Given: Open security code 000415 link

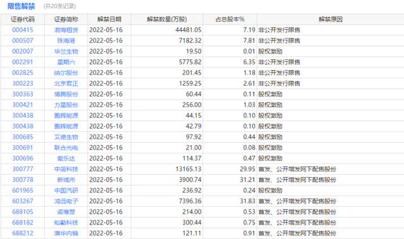Looking at the screenshot, I should 23,30.
